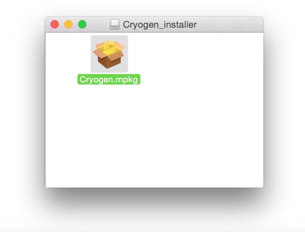Click the Cryogen_installer window title text
305x232 pixels.
coord(160,25)
